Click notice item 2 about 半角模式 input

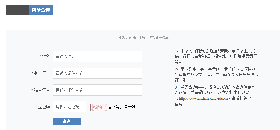tap(216, 75)
